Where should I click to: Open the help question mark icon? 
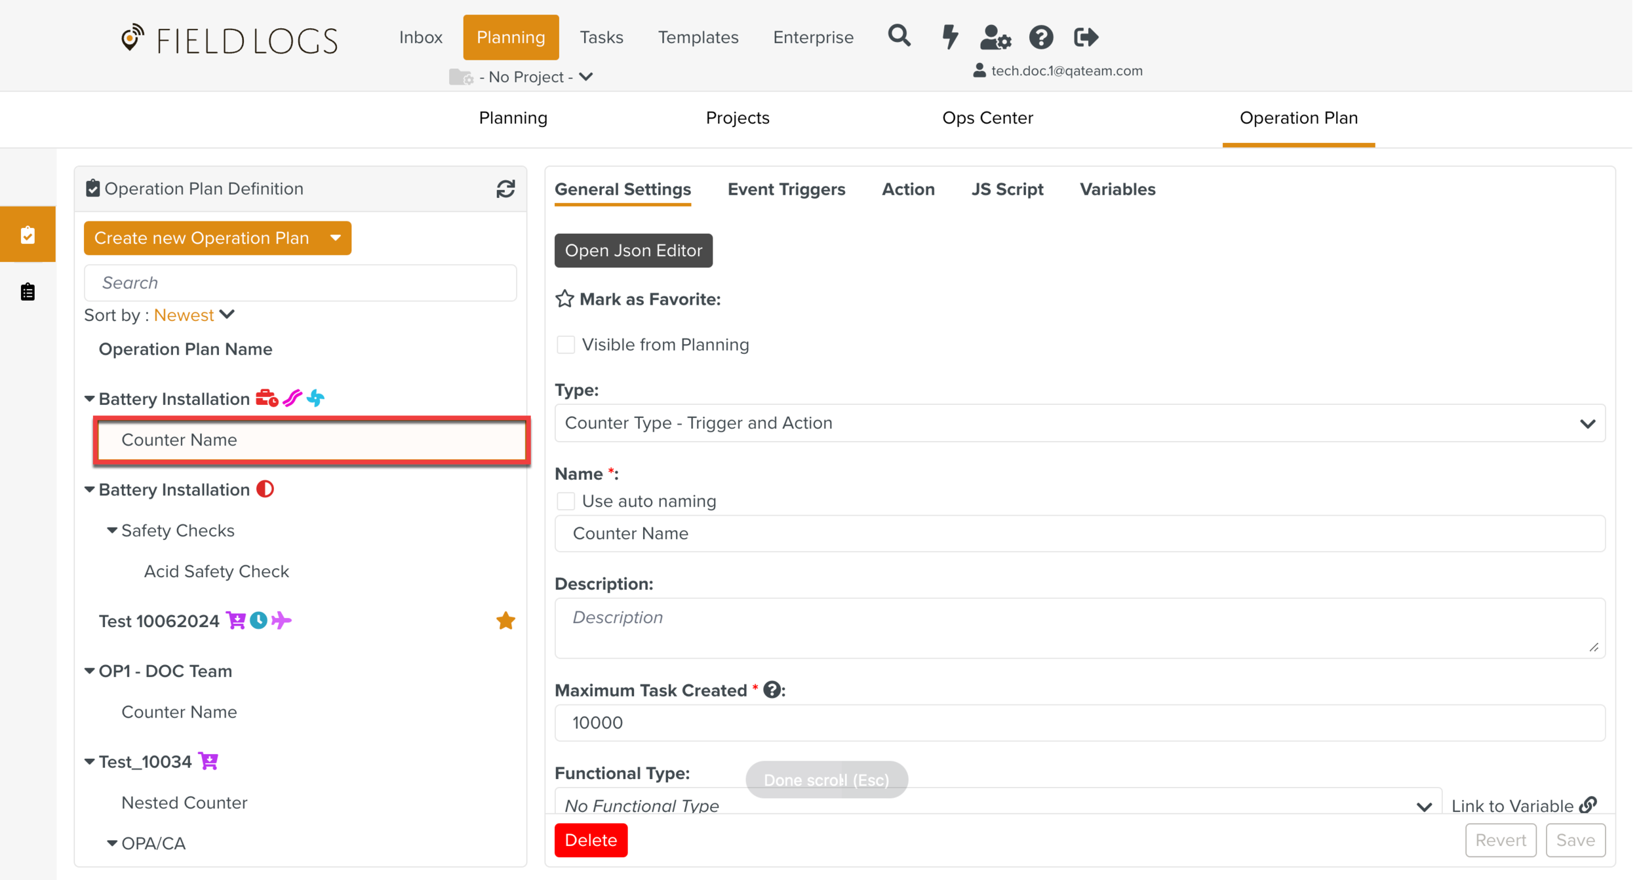(x=1040, y=37)
